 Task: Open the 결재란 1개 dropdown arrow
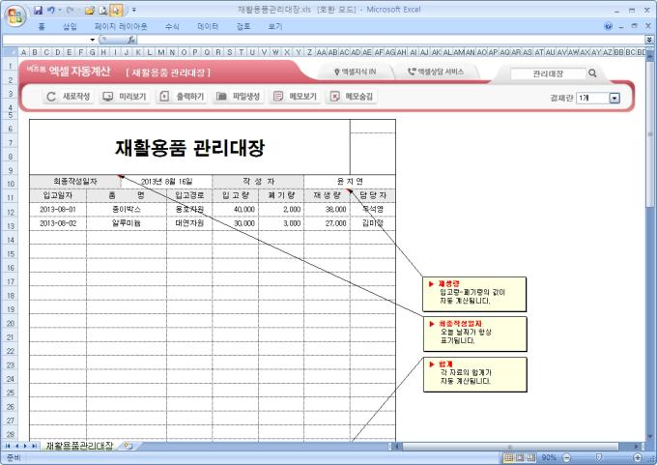(x=614, y=98)
